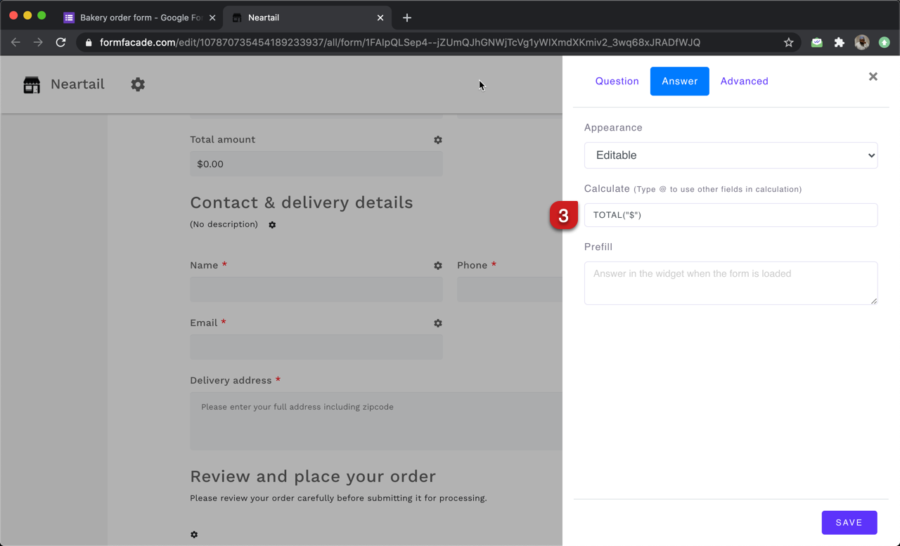This screenshot has height=546, width=900.
Task: Open the Editable appearance dropdown
Action: (731, 155)
